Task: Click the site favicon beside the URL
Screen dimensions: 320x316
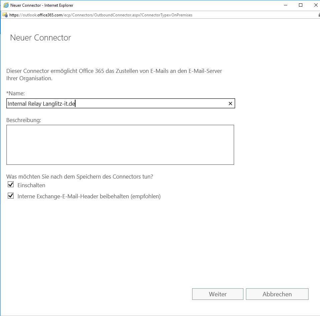Action: 5,15
